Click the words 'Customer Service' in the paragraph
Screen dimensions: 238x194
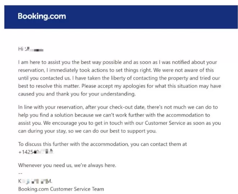tap(165, 123)
